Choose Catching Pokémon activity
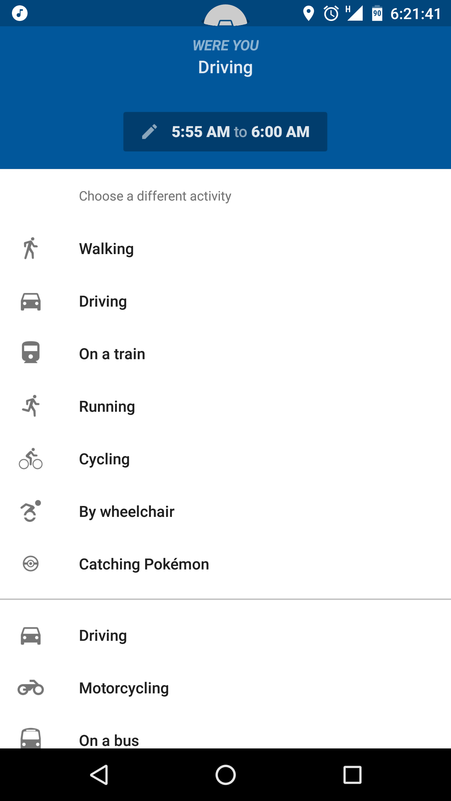451x801 pixels. click(144, 564)
